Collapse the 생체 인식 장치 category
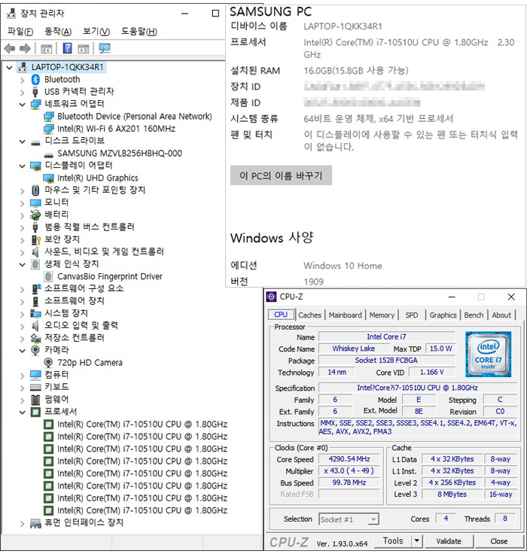Viewport: 527px width, 554px height. click(23, 264)
